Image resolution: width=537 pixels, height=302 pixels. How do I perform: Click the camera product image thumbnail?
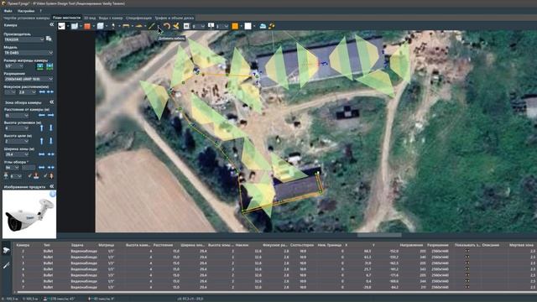pos(29,215)
